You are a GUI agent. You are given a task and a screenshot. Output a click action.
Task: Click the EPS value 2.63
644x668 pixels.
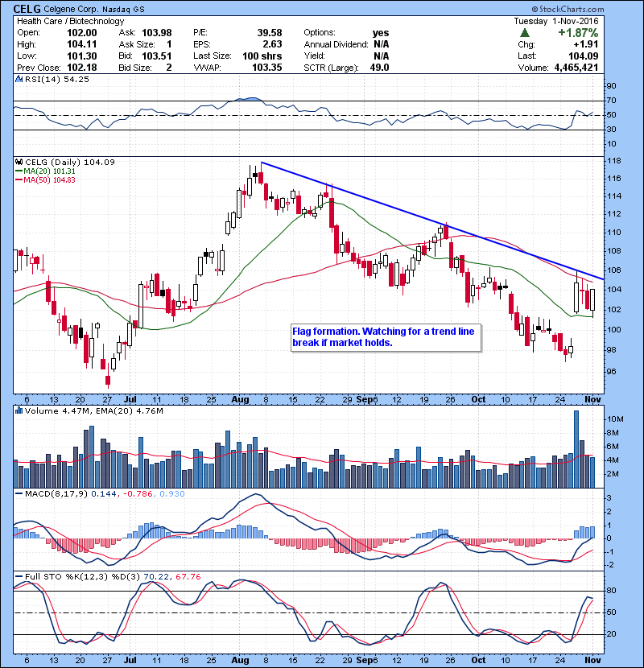272,44
